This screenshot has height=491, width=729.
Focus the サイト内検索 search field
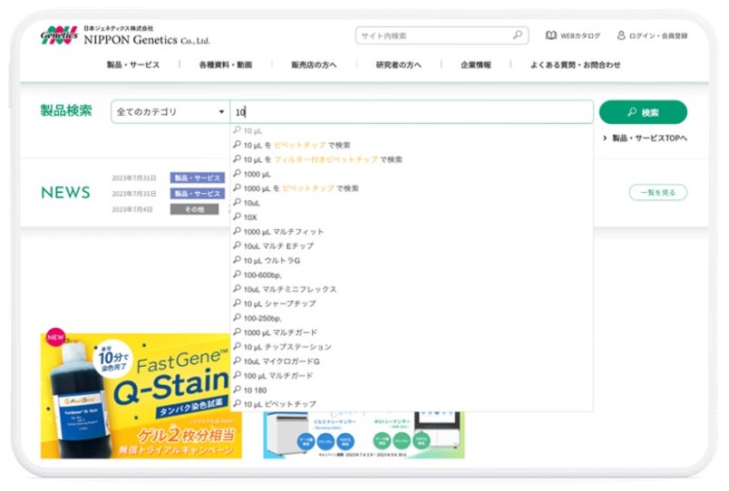click(442, 35)
